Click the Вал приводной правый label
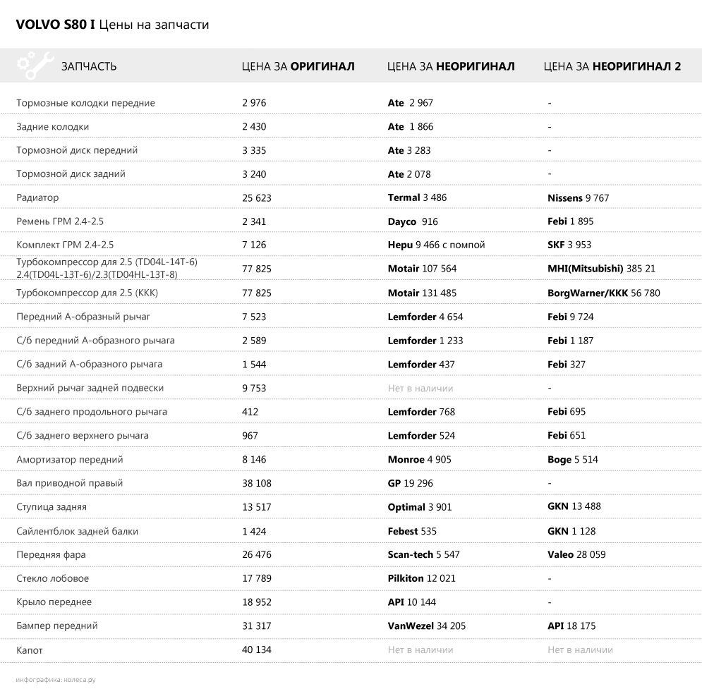Viewport: 702px width, 689px height. coord(69,483)
